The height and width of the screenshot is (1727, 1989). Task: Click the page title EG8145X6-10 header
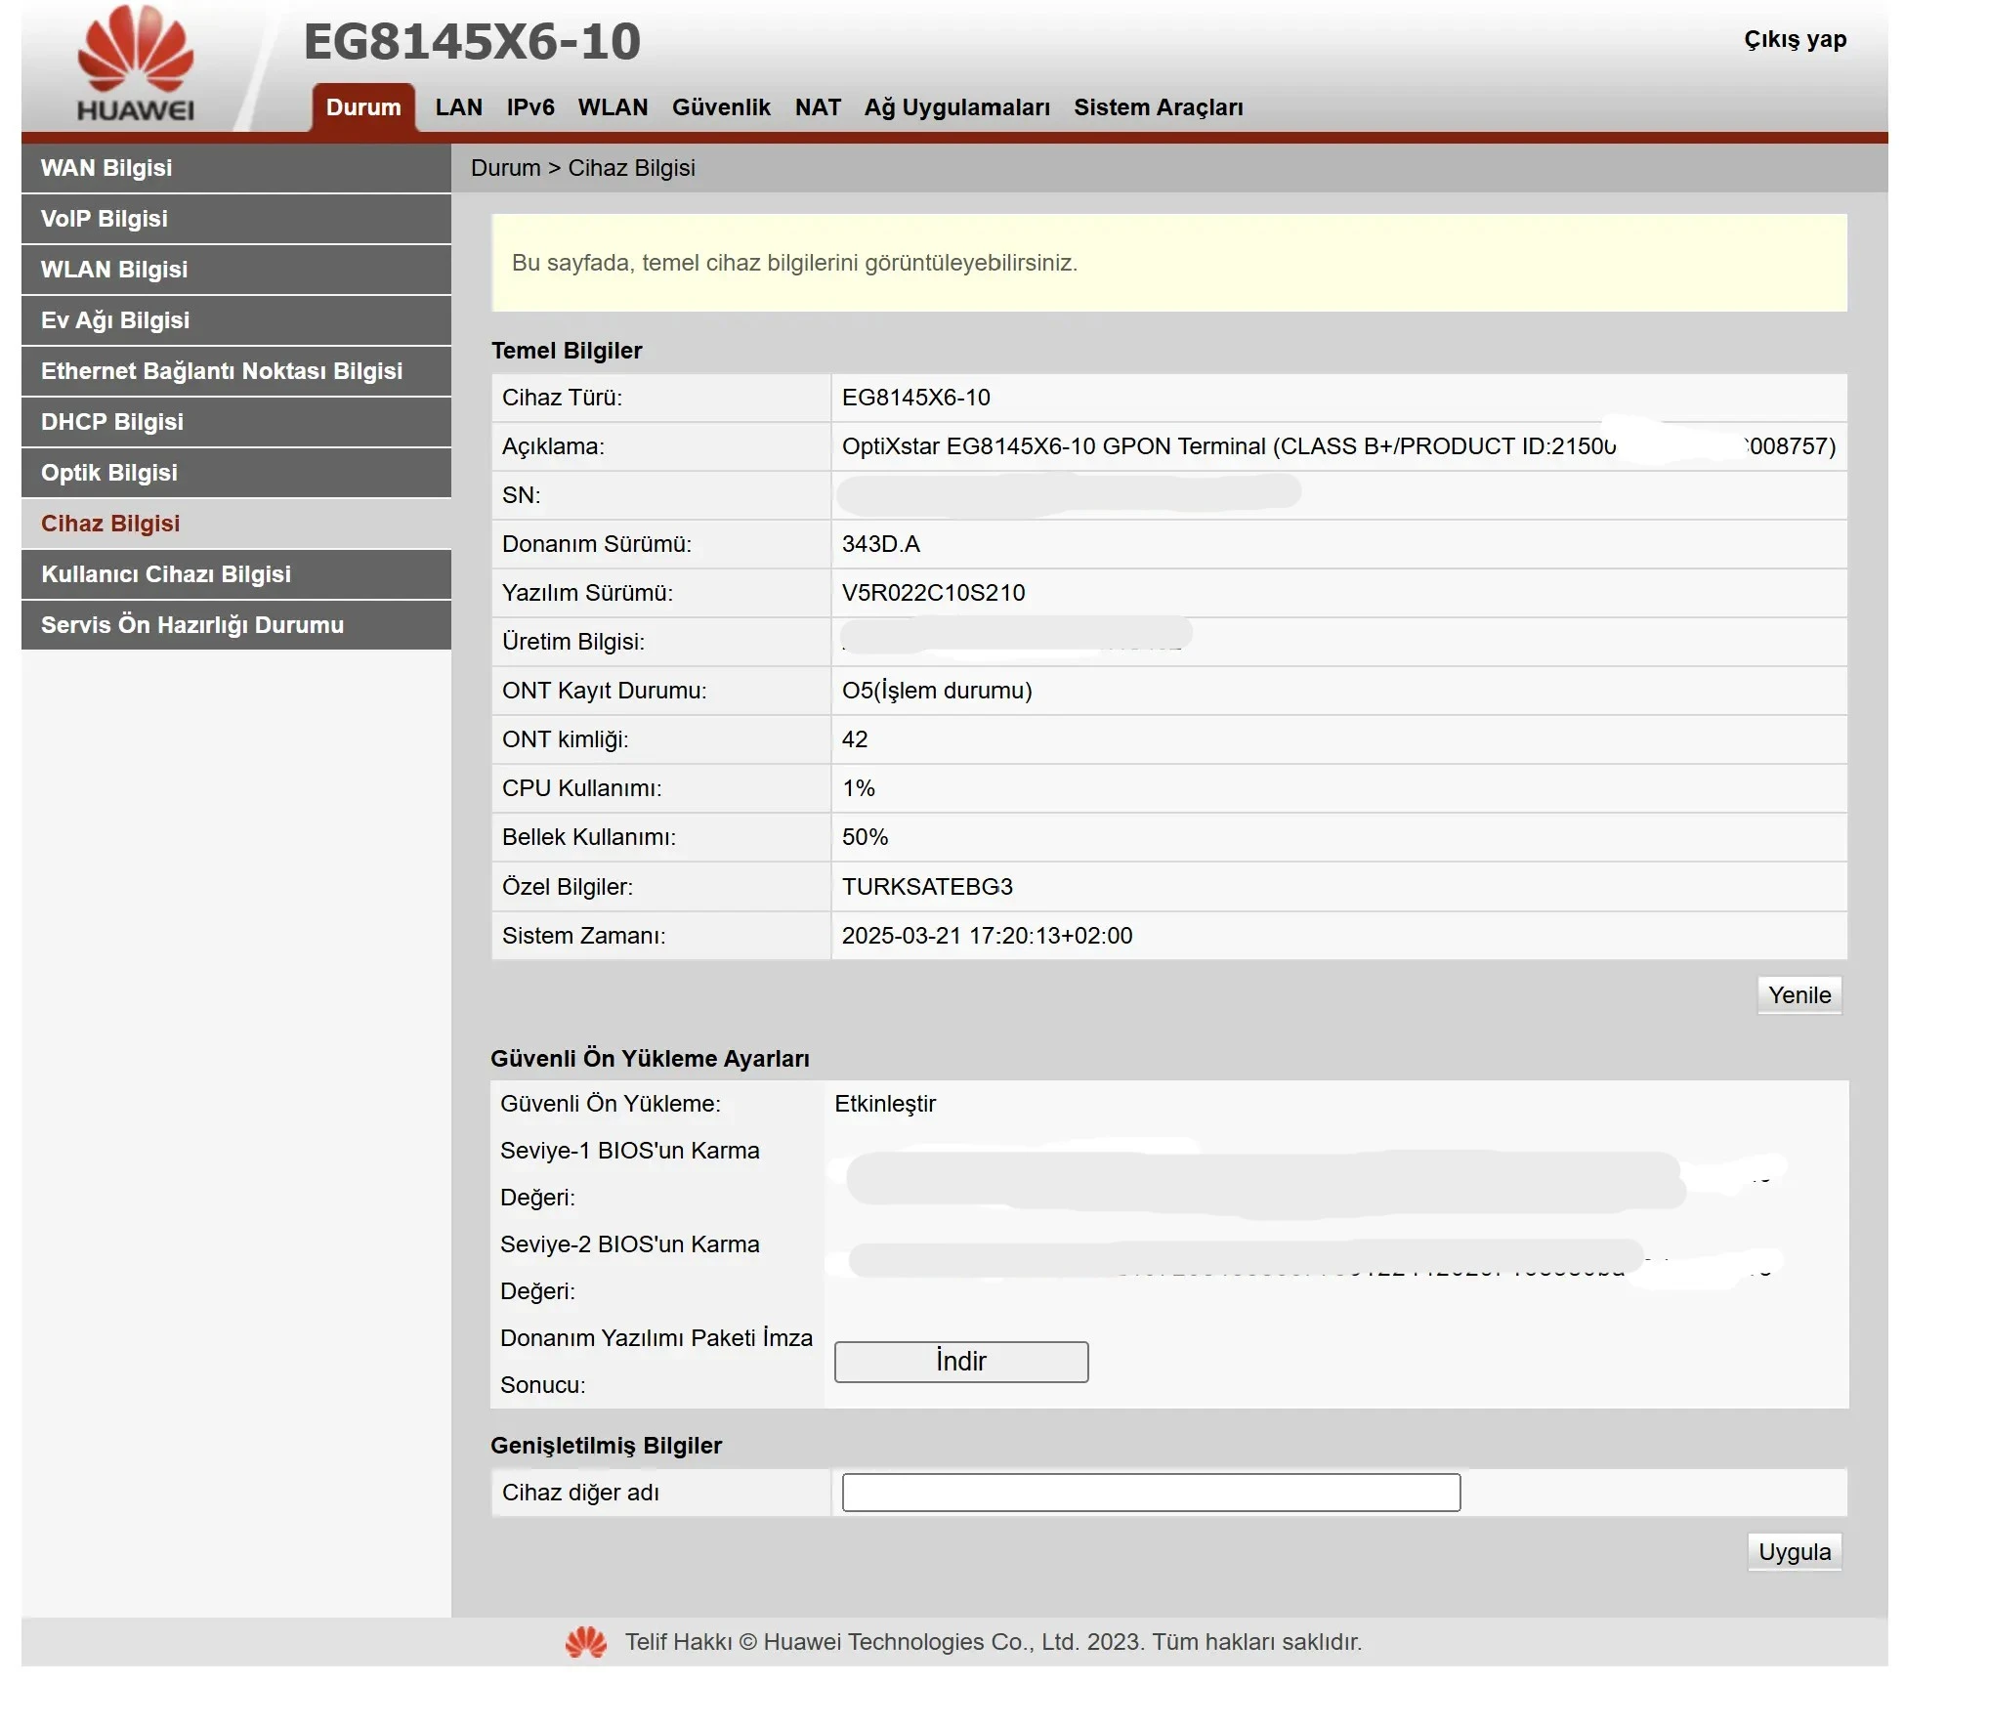(x=472, y=42)
